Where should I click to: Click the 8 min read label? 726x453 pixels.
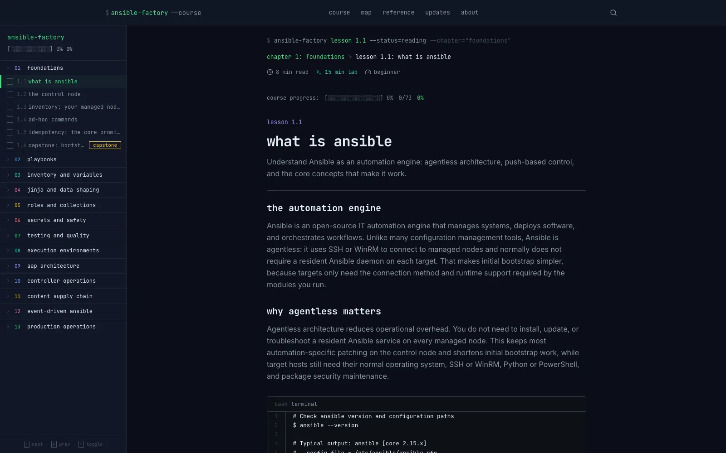pos(292,72)
